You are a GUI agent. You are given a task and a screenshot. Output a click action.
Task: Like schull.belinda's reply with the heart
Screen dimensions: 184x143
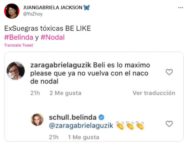[169, 124]
